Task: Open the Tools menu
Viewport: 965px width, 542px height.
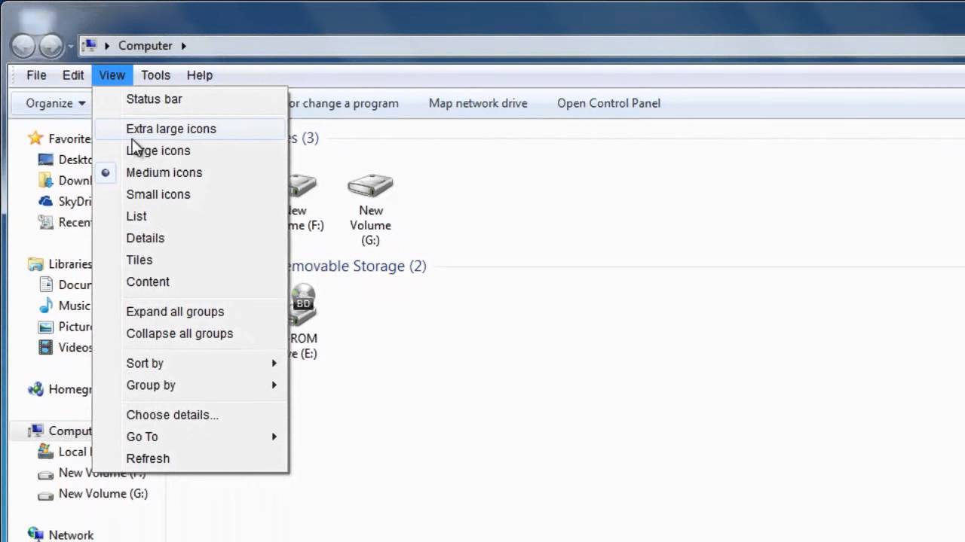Action: pyautogui.click(x=155, y=75)
